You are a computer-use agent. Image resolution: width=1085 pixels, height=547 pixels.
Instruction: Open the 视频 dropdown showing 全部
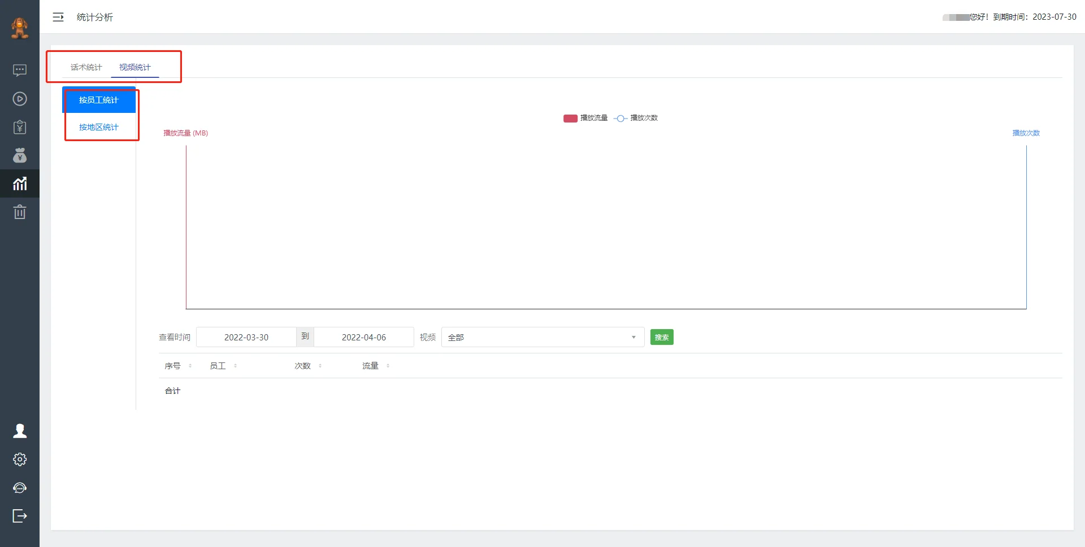(x=542, y=337)
